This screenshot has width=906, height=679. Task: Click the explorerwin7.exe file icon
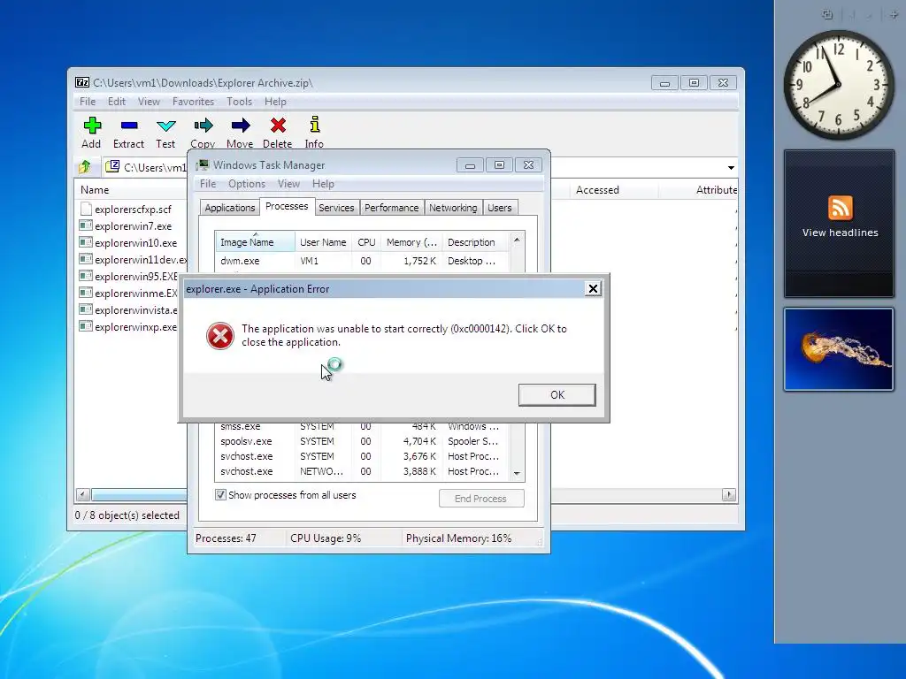[x=86, y=225]
